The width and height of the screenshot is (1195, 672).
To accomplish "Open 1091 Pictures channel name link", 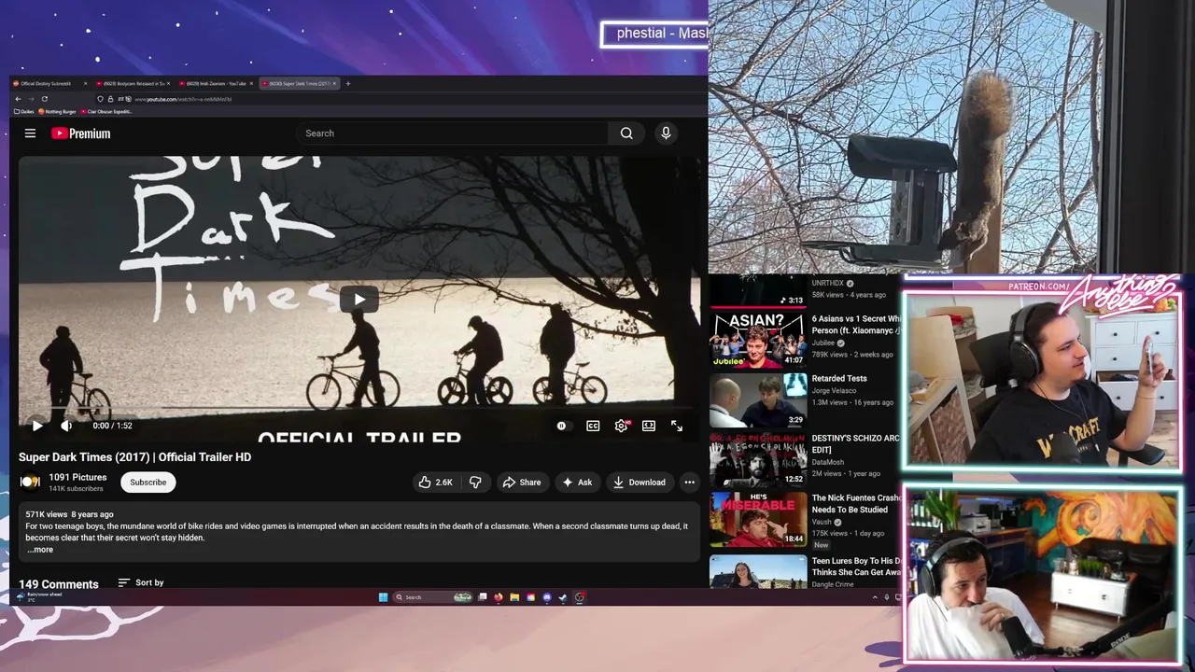I will click(77, 477).
